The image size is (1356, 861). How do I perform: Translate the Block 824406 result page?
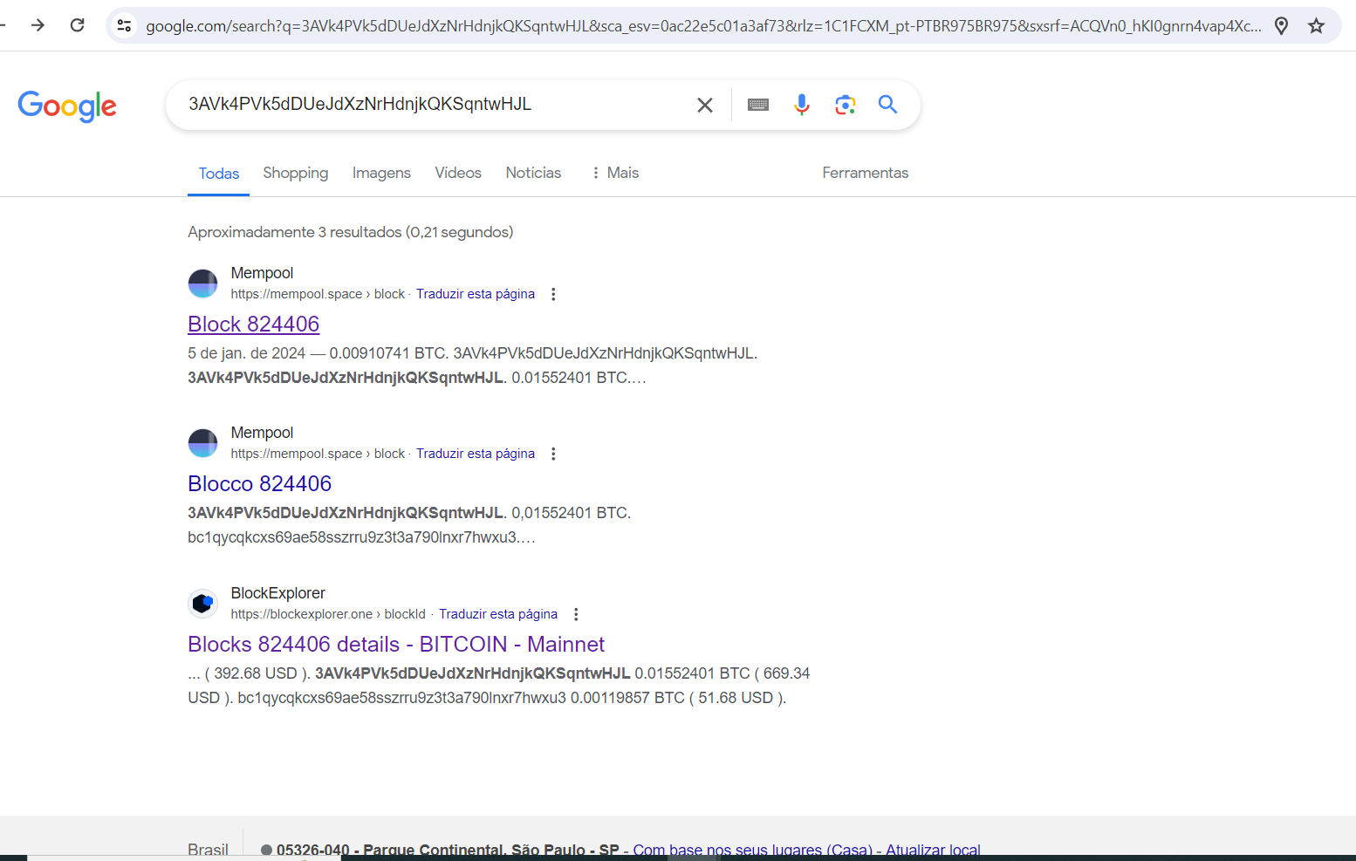tap(476, 294)
